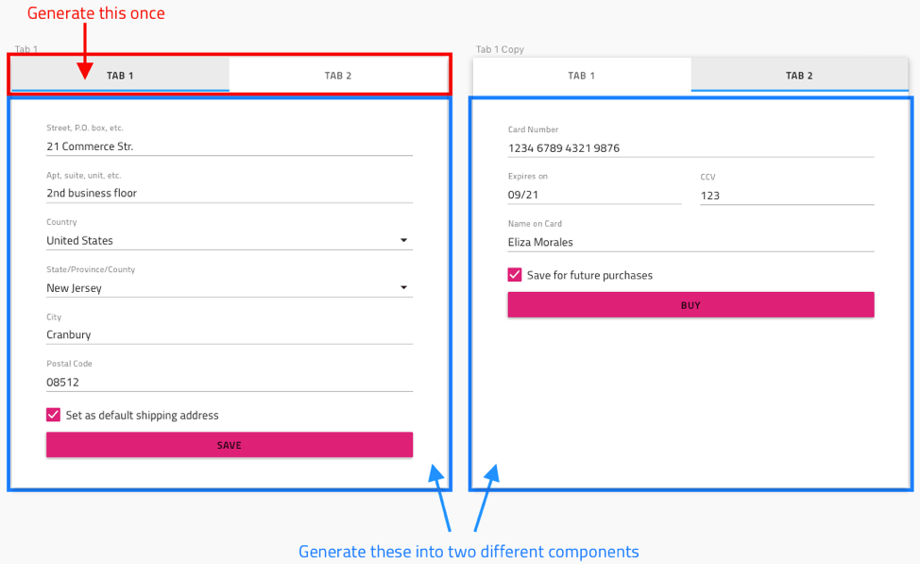Select the Apt, suite, unit field
920x564 pixels.
tap(229, 193)
